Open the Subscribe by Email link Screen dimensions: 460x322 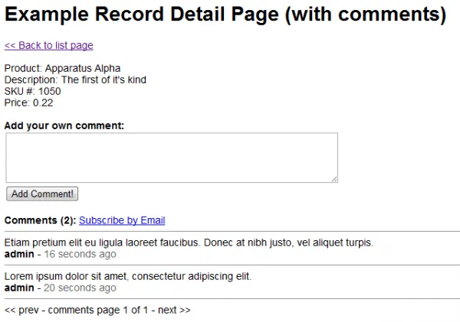122,221
